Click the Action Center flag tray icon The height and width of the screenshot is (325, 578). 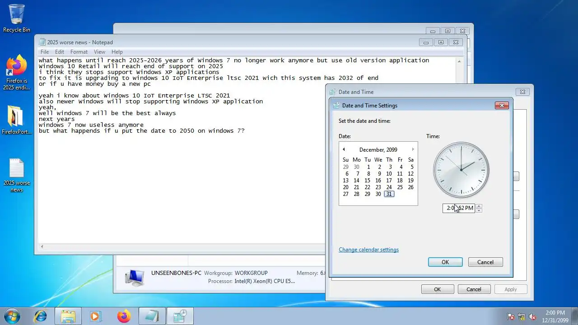(x=511, y=316)
